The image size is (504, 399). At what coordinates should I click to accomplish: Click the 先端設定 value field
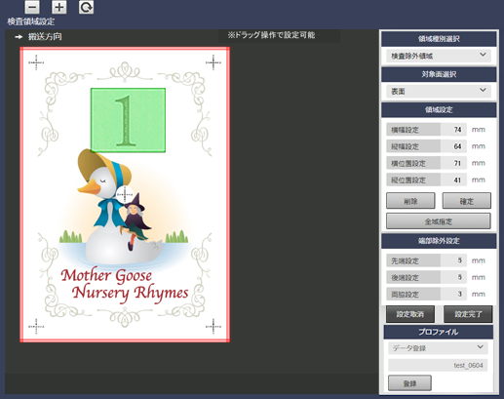453,260
